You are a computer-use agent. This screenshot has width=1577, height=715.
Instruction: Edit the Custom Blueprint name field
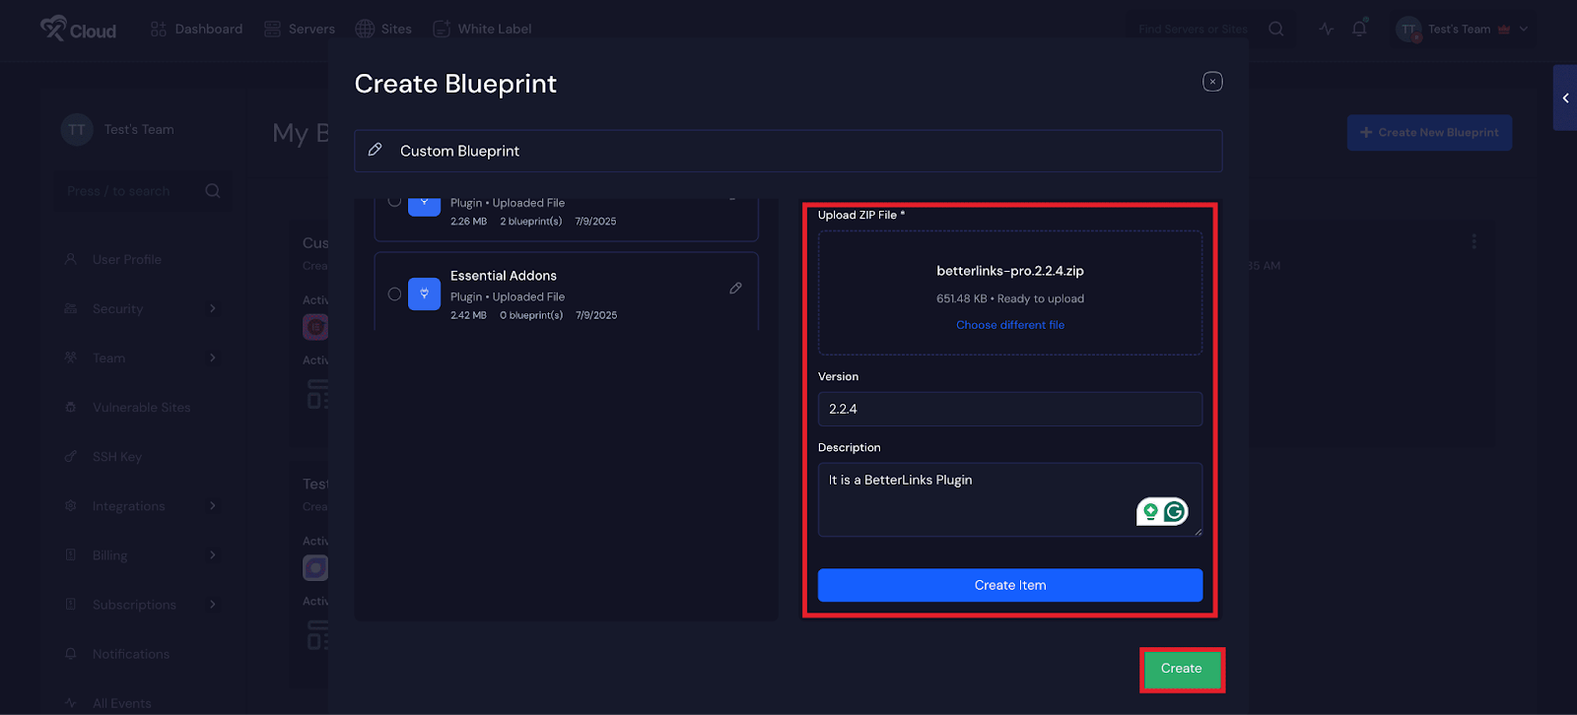[788, 151]
